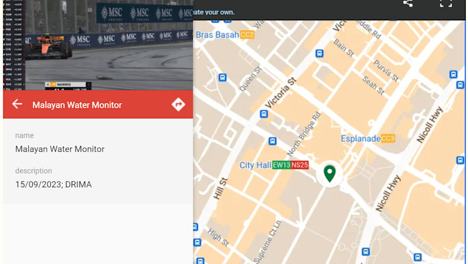Click the orange CC2 badge at Bras Basah

click(247, 35)
